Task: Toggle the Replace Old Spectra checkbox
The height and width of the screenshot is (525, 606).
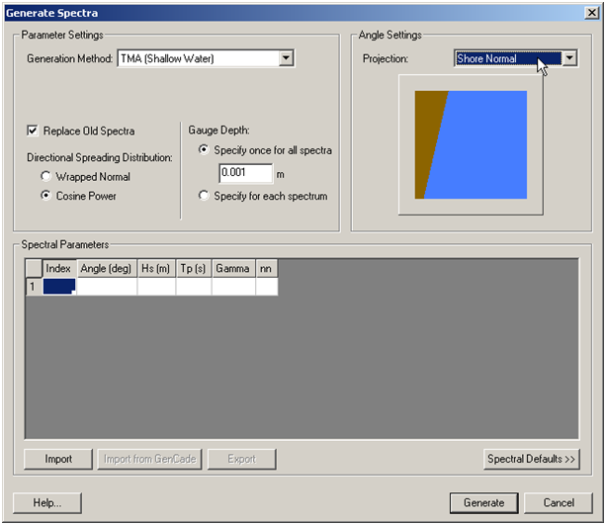Action: tap(33, 131)
